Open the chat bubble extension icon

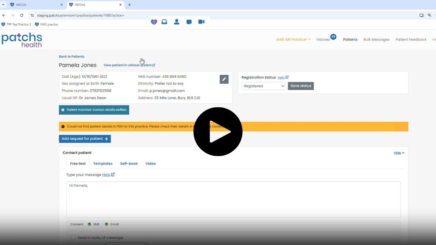pos(189,22)
